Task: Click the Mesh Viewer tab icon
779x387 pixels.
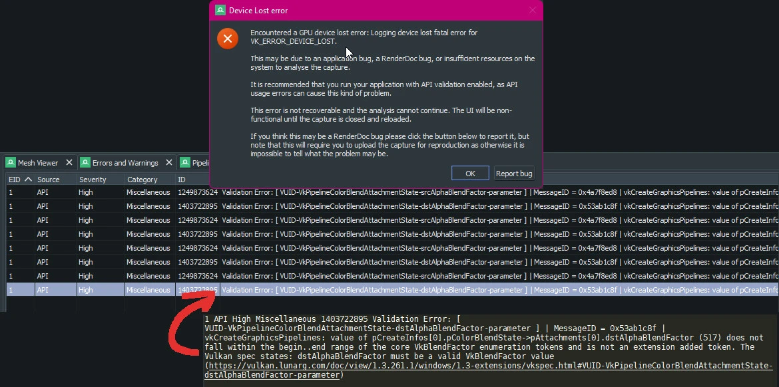Action: tap(11, 163)
